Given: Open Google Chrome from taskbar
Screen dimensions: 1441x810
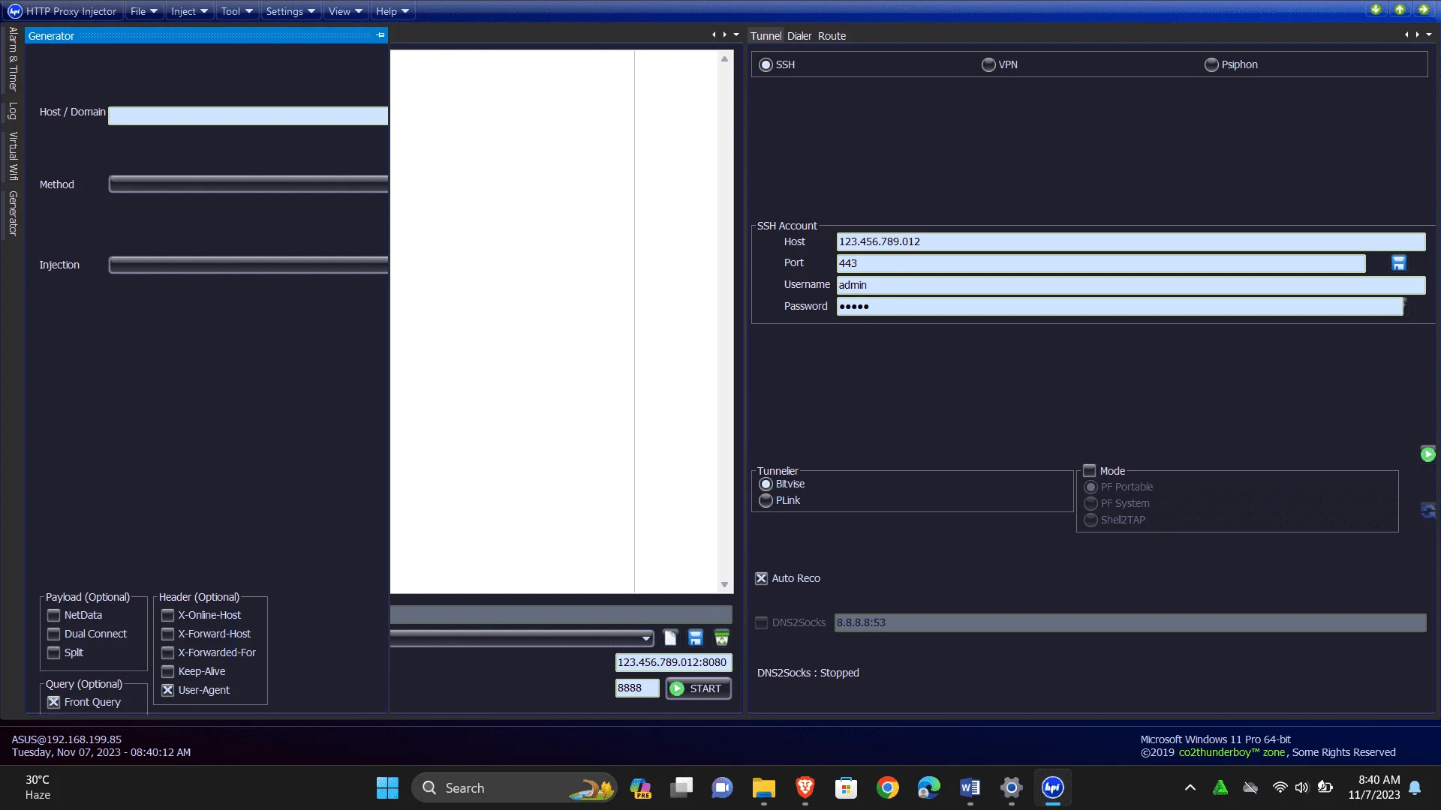Looking at the screenshot, I should click(887, 787).
